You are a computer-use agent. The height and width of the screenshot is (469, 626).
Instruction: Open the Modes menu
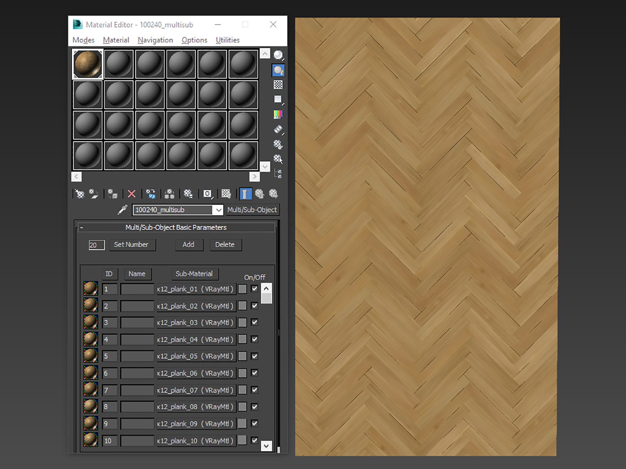coord(83,40)
